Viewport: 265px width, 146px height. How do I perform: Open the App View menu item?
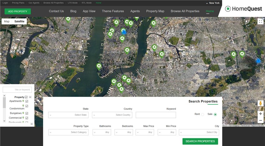(x=89, y=11)
